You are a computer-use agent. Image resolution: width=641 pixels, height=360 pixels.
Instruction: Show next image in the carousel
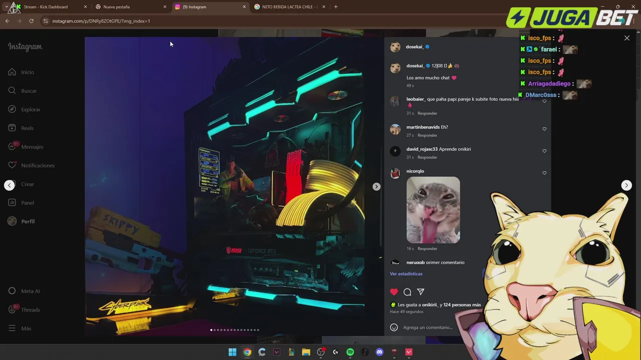point(376,186)
